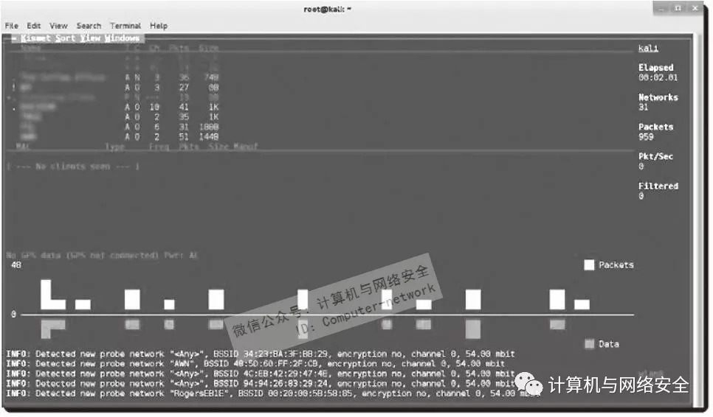This screenshot has height=417, width=713.
Task: Click the tallest first packet graph bar
Action: (46, 294)
